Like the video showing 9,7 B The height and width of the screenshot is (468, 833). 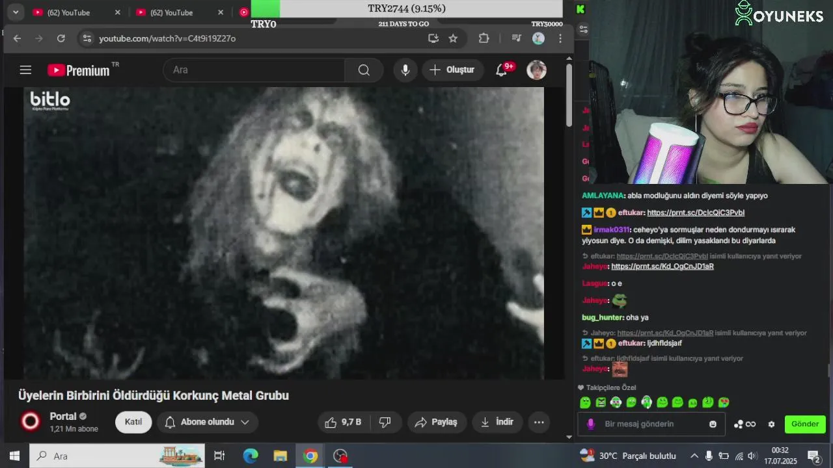(x=344, y=422)
